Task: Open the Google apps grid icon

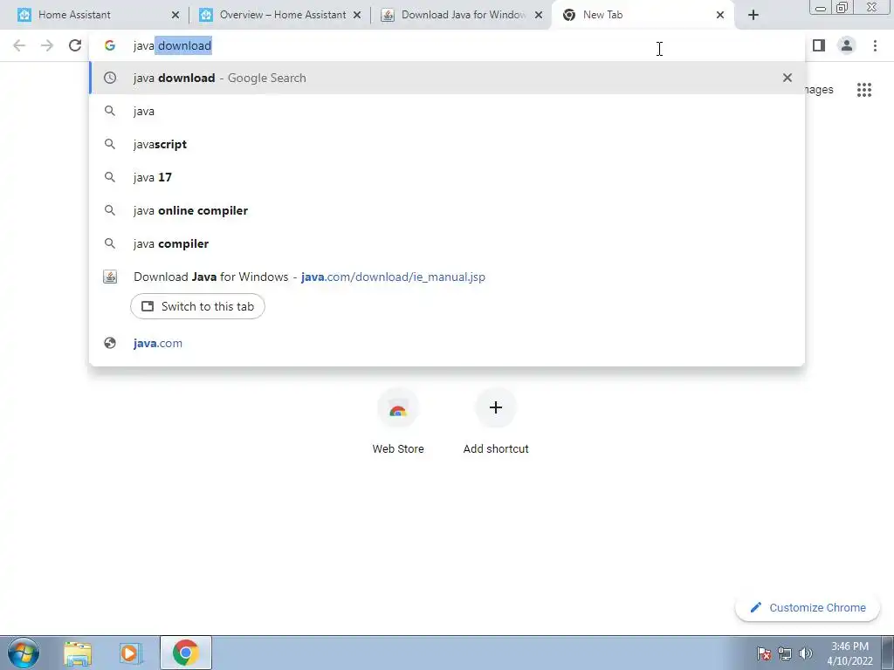Action: (863, 90)
